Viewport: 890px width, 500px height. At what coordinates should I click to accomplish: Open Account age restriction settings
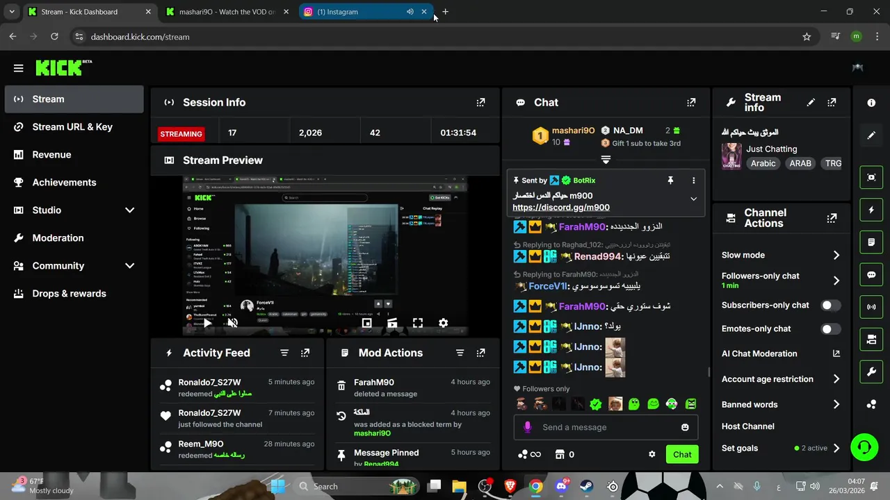(x=781, y=379)
